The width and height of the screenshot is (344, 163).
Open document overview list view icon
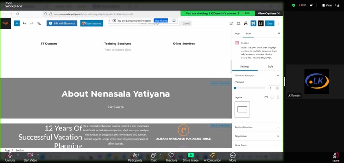(x=39, y=23)
